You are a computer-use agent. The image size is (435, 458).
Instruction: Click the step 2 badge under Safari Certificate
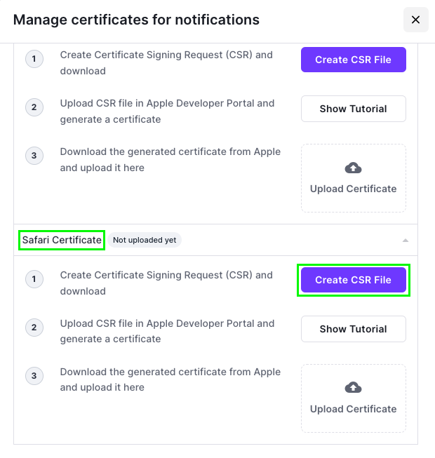pyautogui.click(x=34, y=328)
